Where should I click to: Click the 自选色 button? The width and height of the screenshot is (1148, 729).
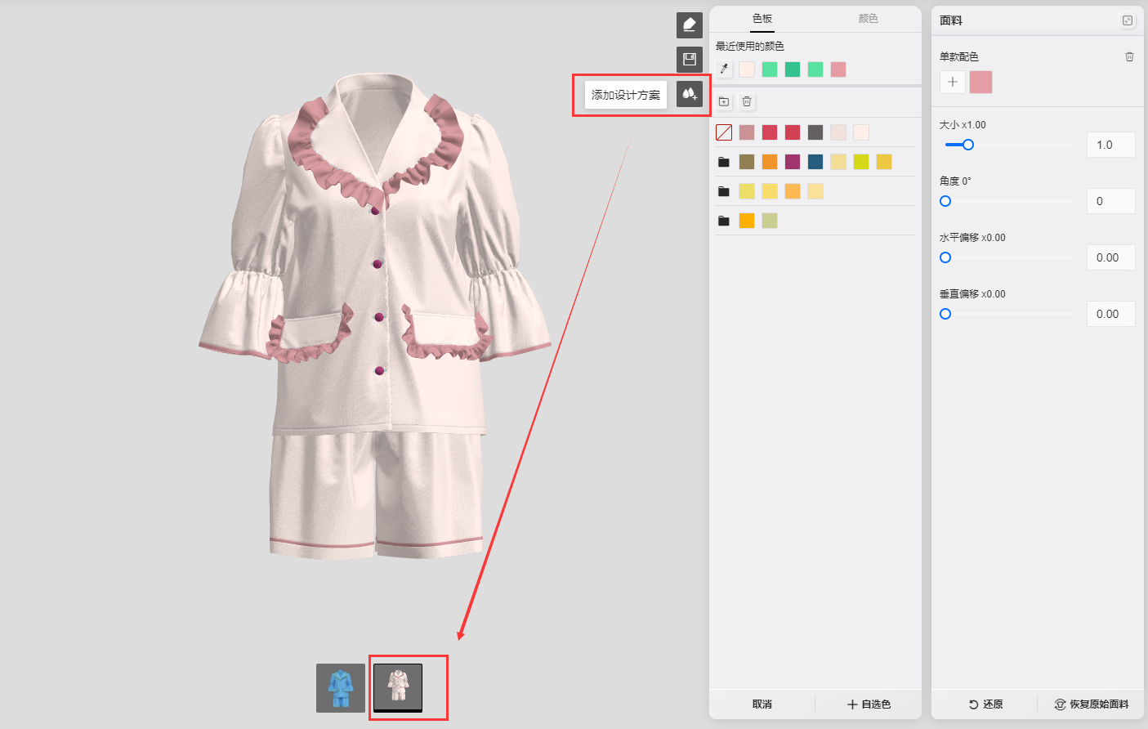pyautogui.click(x=869, y=704)
